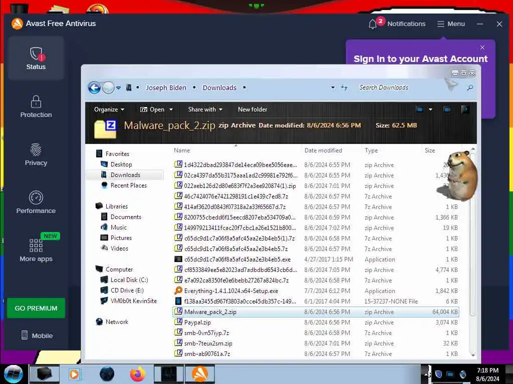Open the Windows Start button
Viewport: 513px width, 384px height.
(13, 374)
